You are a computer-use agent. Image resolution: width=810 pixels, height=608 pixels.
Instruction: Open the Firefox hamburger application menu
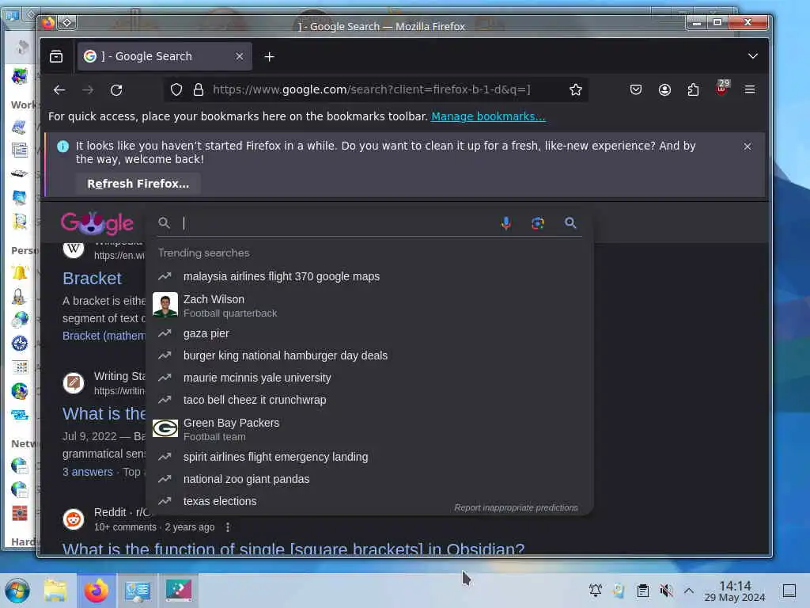pyautogui.click(x=750, y=90)
